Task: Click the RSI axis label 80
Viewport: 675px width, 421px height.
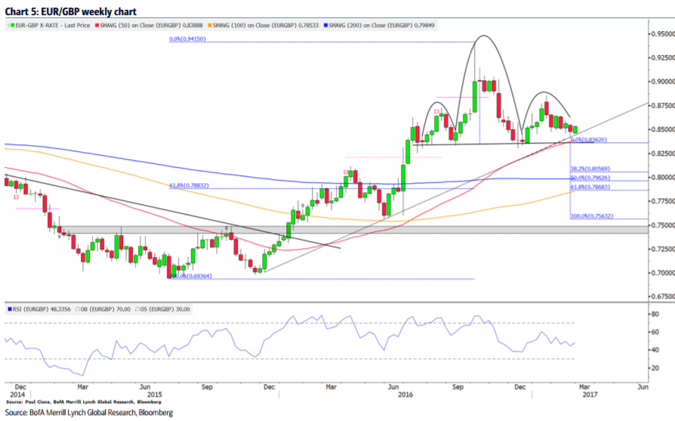Action: (655, 314)
